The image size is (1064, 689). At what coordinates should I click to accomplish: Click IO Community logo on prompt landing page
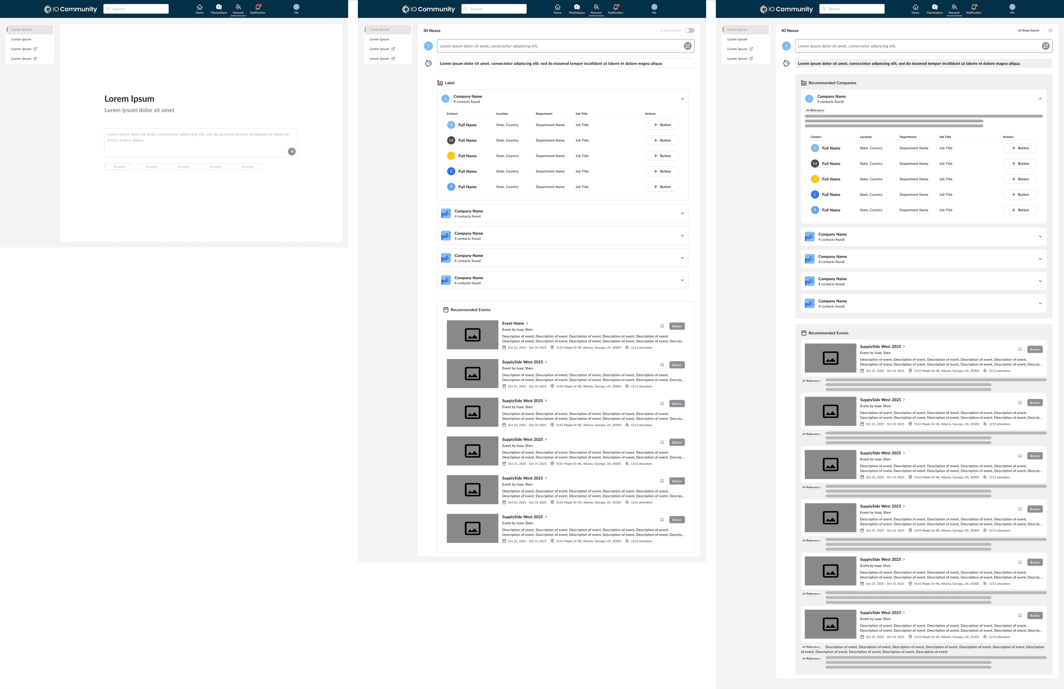click(x=71, y=9)
